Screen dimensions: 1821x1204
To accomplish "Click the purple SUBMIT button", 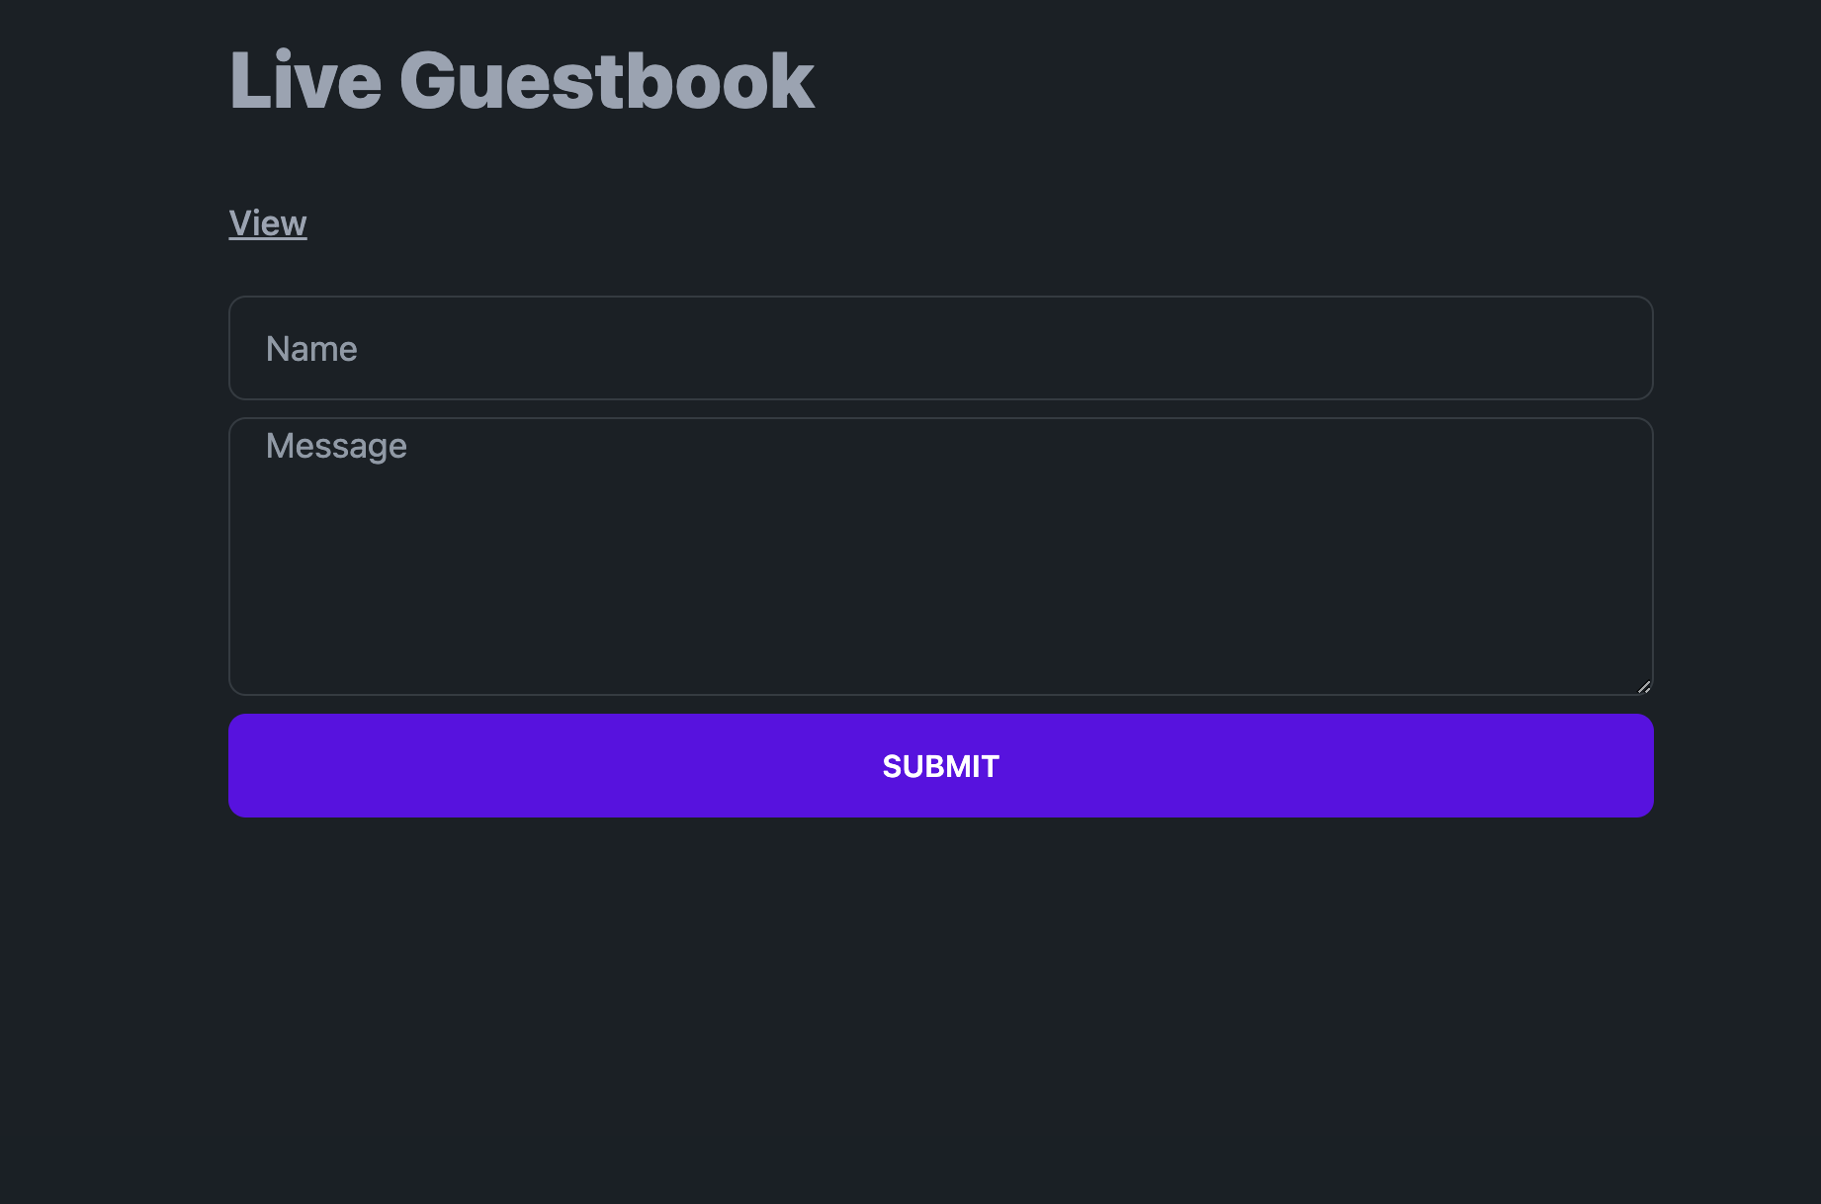I will 941,766.
